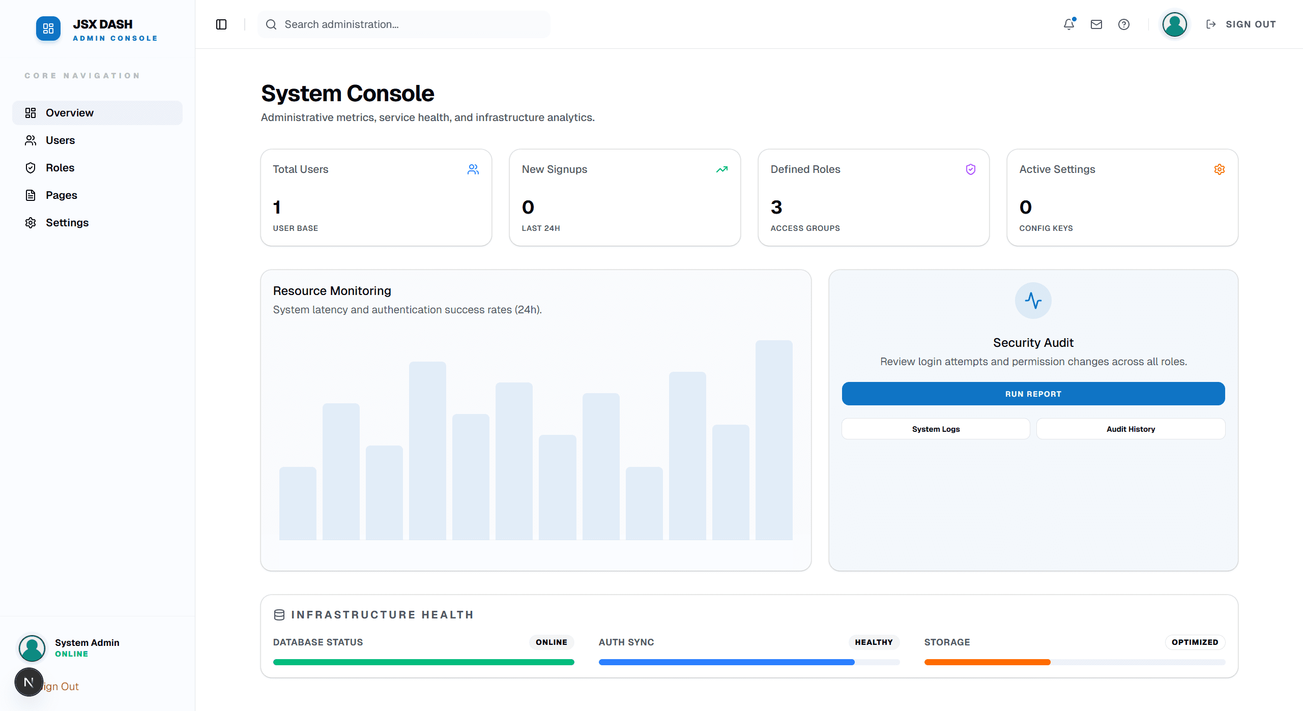
Task: Click the tallest Resource Monitoring bar
Action: point(774,440)
